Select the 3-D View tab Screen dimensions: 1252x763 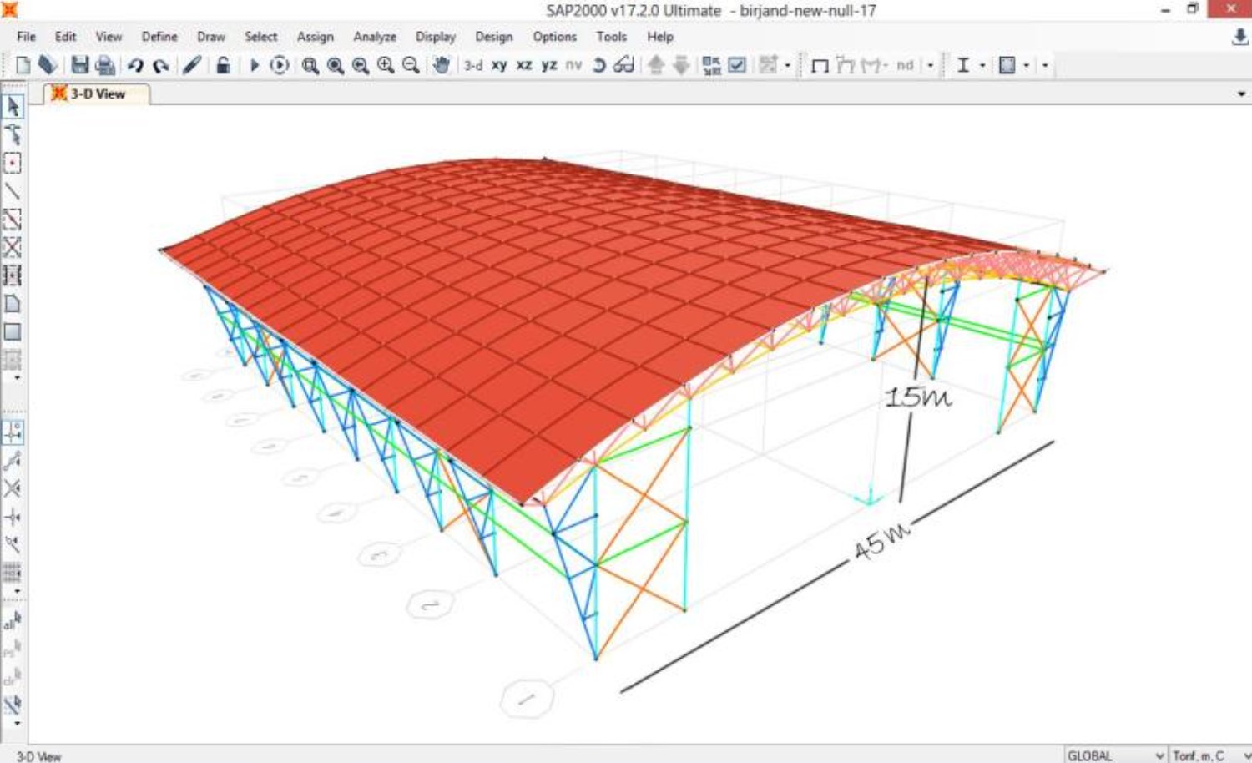coord(97,93)
